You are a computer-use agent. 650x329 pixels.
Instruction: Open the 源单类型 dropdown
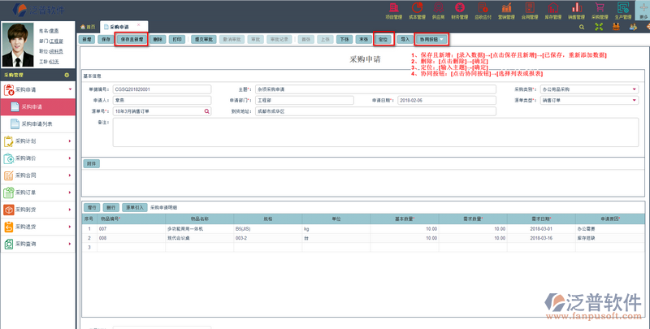pos(634,100)
